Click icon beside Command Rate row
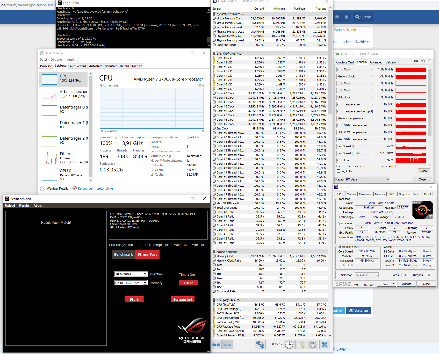This screenshot has height=354, width=439. coord(214,291)
